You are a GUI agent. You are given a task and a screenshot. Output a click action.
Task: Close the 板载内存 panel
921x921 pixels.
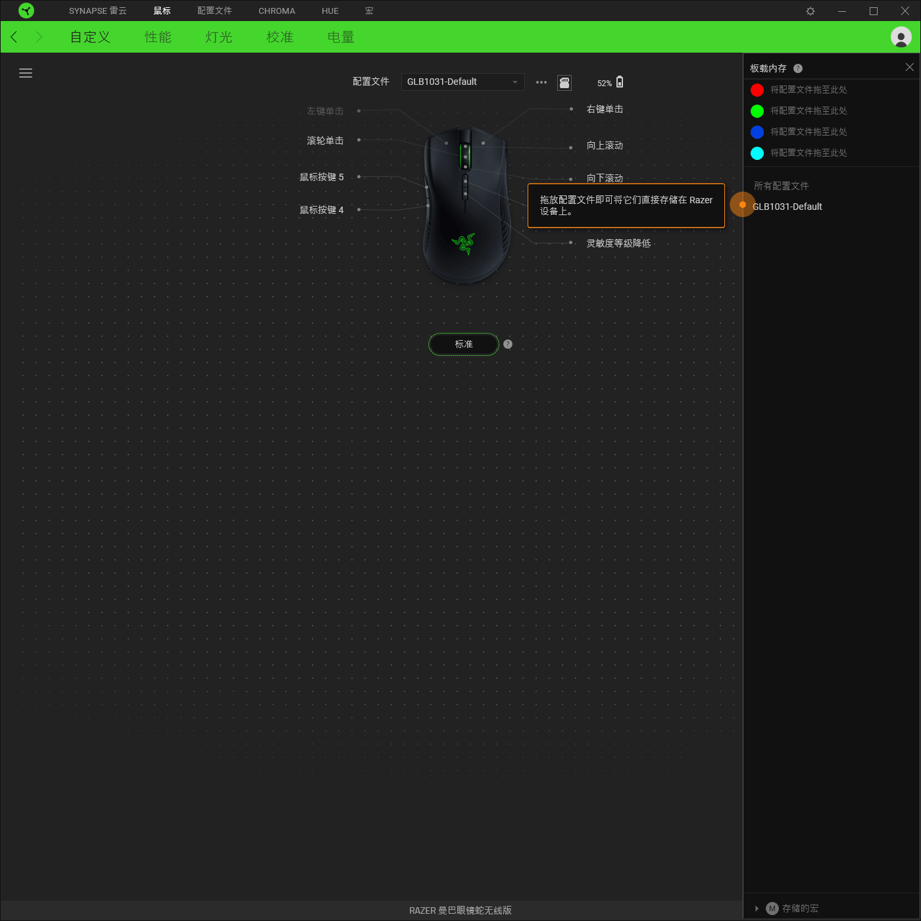pos(909,67)
